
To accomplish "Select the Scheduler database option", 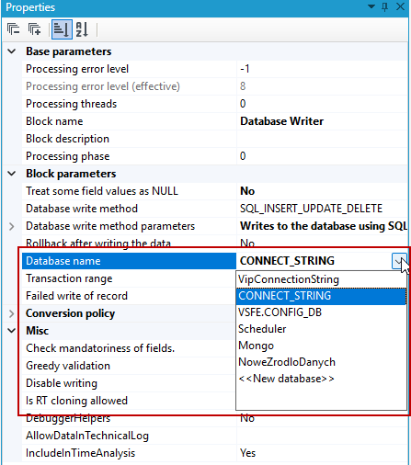I will [x=321, y=329].
